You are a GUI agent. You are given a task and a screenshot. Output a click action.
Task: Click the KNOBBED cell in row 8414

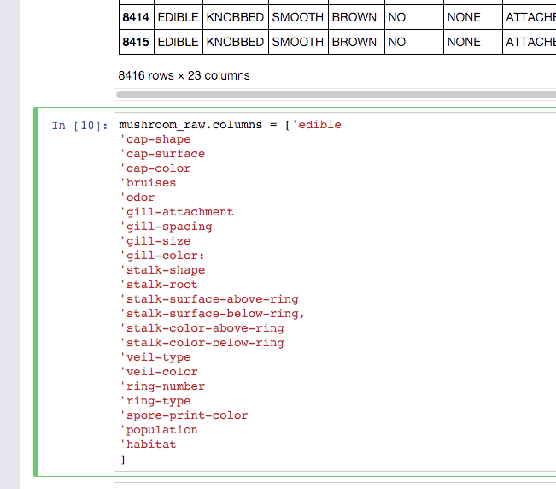(x=236, y=17)
